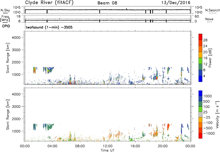
Task: Pick velocity colorbar amber segment -25 to -100
Action: (x=200, y=120)
